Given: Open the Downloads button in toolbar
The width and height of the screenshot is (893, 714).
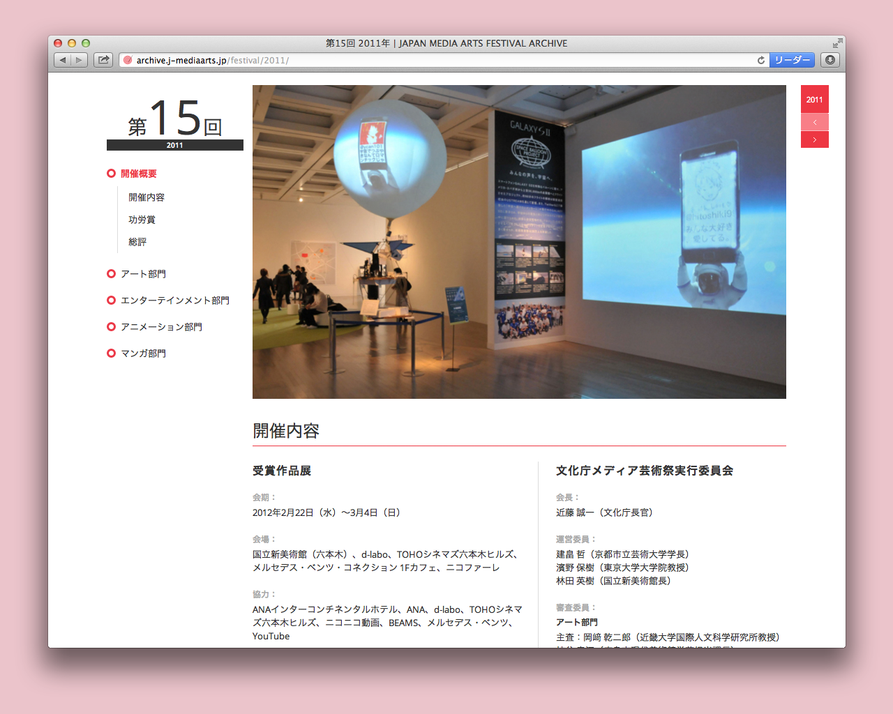Looking at the screenshot, I should pyautogui.click(x=830, y=60).
